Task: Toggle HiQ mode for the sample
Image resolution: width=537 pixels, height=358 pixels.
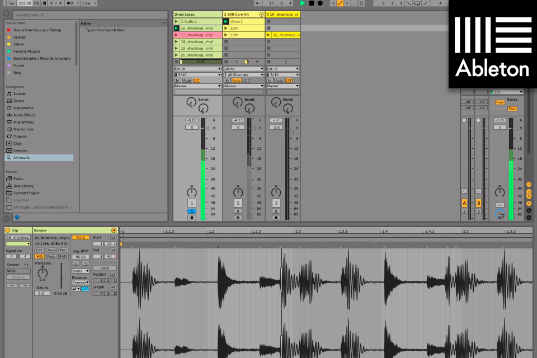Action: click(x=40, y=256)
